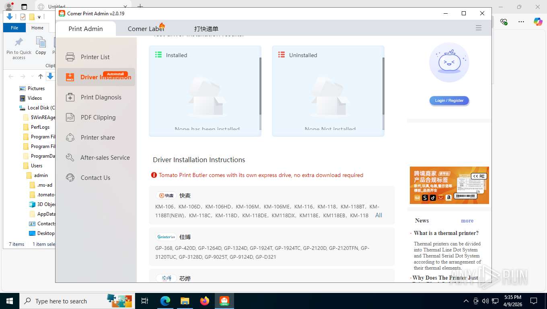Viewport: 547px width, 309px height.
Task: Open Explorer quick access toolbar dropdown
Action: [39, 17]
